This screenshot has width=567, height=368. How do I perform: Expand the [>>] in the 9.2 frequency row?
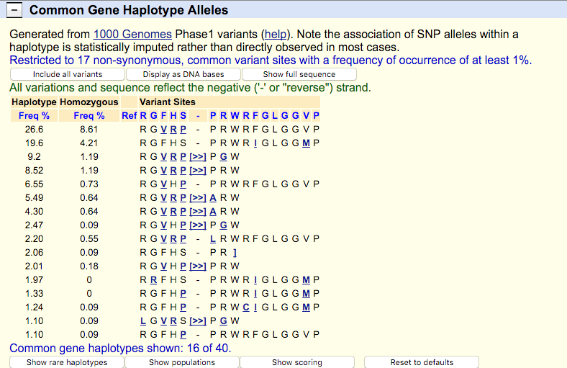point(198,157)
